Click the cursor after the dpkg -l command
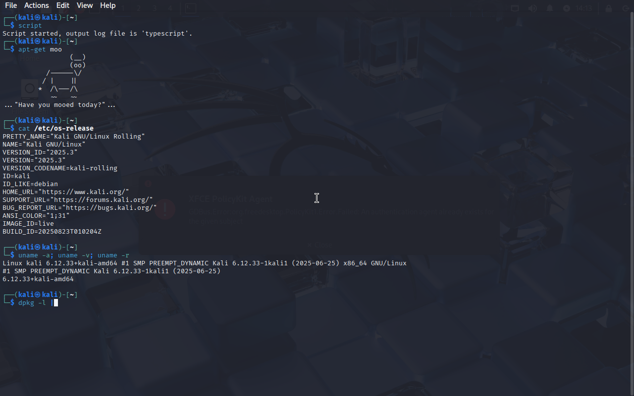Screen dimensions: 634x396 (x=56, y=302)
